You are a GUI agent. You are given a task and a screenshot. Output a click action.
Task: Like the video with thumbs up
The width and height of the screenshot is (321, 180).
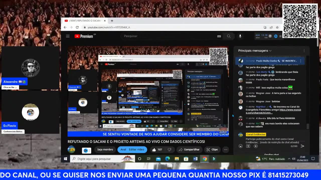[157, 149]
